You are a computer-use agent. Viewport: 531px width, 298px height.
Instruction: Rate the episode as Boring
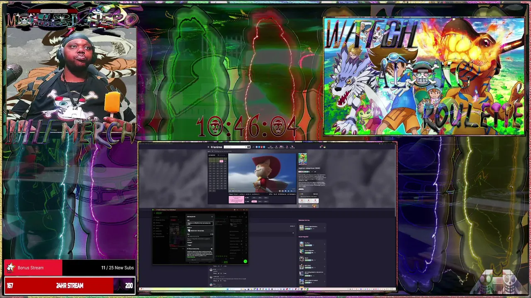coord(302,201)
